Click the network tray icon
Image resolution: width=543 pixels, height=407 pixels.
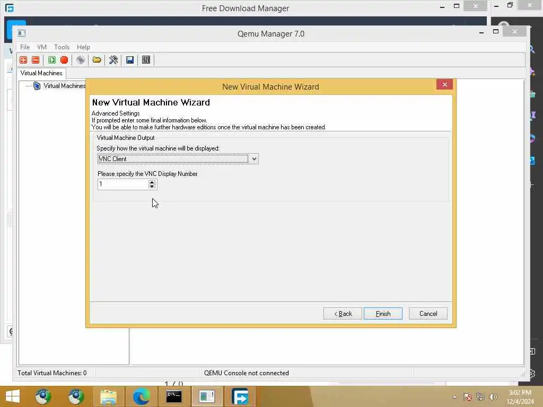(x=480, y=396)
